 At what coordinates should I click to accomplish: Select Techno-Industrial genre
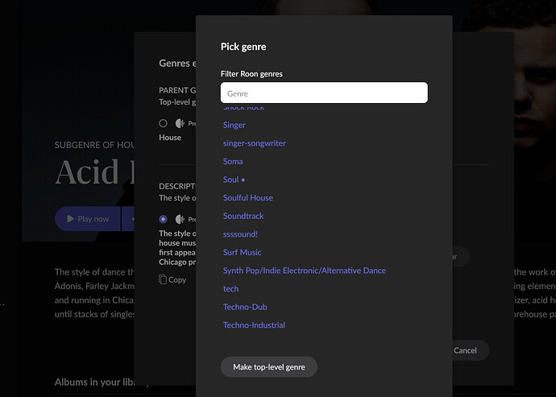pos(254,325)
